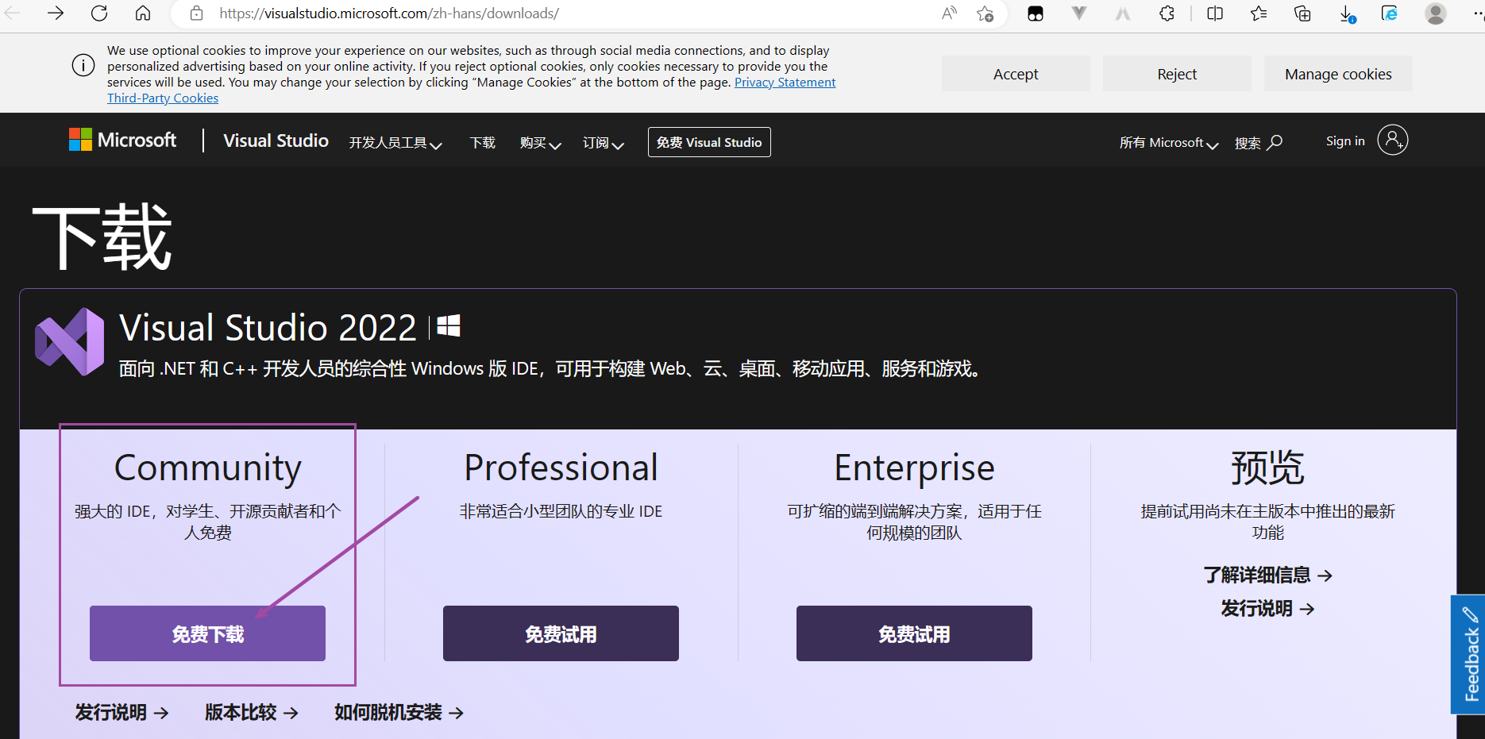Image resolution: width=1485 pixels, height=739 pixels.
Task: Expand the 开发人员工具 menu
Action: pyautogui.click(x=395, y=143)
